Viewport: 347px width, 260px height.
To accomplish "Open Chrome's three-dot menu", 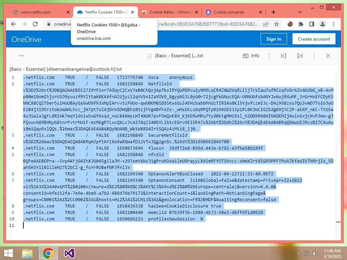I will point(333,24).
